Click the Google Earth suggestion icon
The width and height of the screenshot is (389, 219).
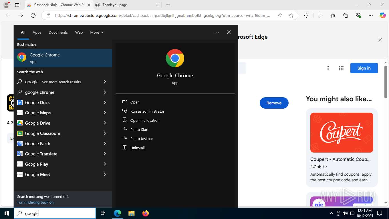tap(20, 143)
